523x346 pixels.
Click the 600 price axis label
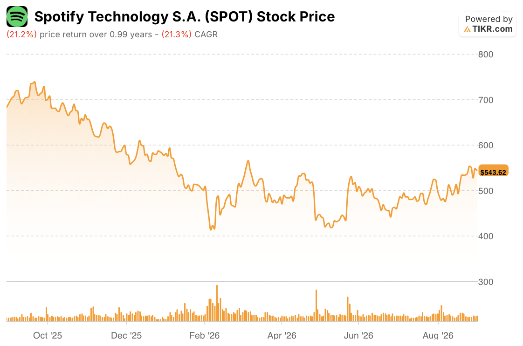[x=486, y=145]
